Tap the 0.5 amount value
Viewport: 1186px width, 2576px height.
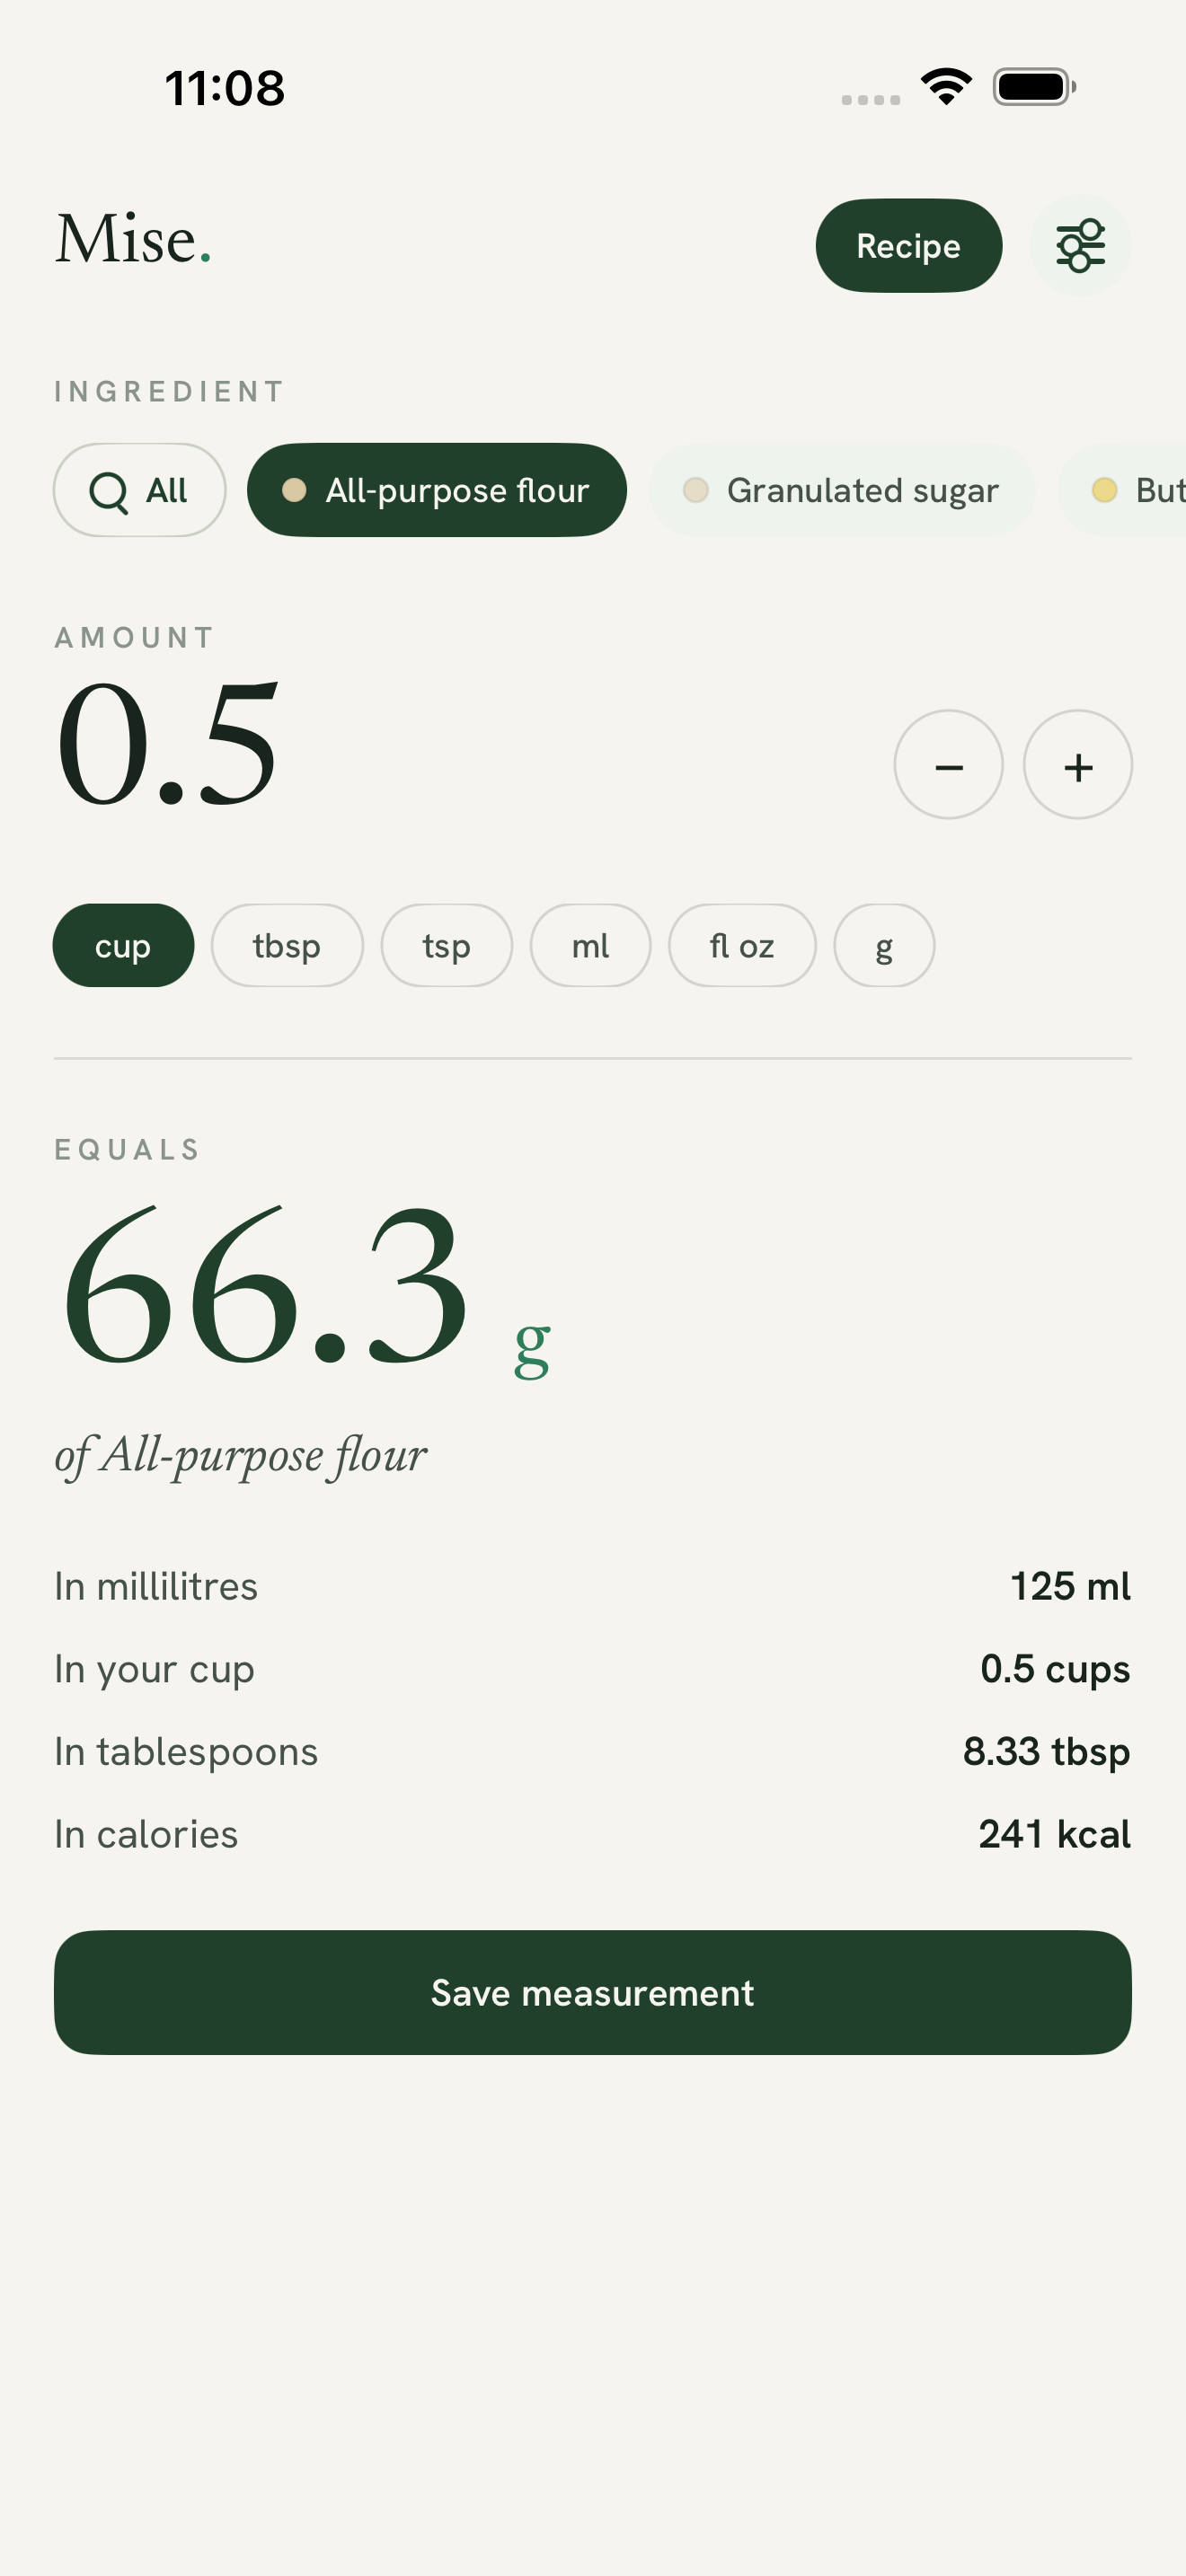tap(168, 743)
